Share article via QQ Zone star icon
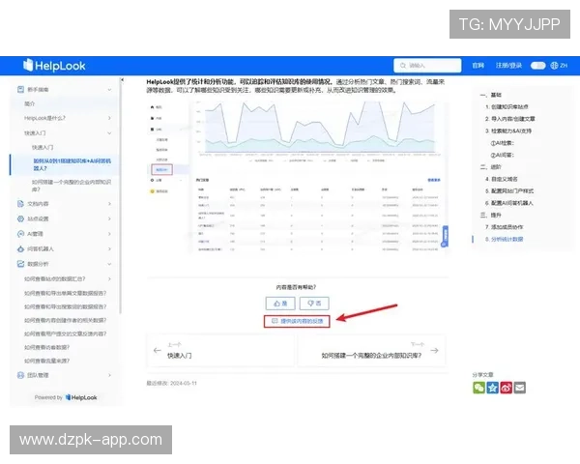This screenshot has height=464, width=580. pos(492,388)
